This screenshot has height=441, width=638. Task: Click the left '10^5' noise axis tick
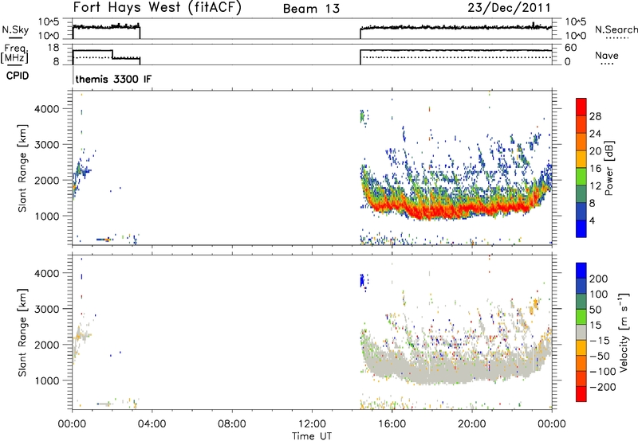[x=49, y=21]
